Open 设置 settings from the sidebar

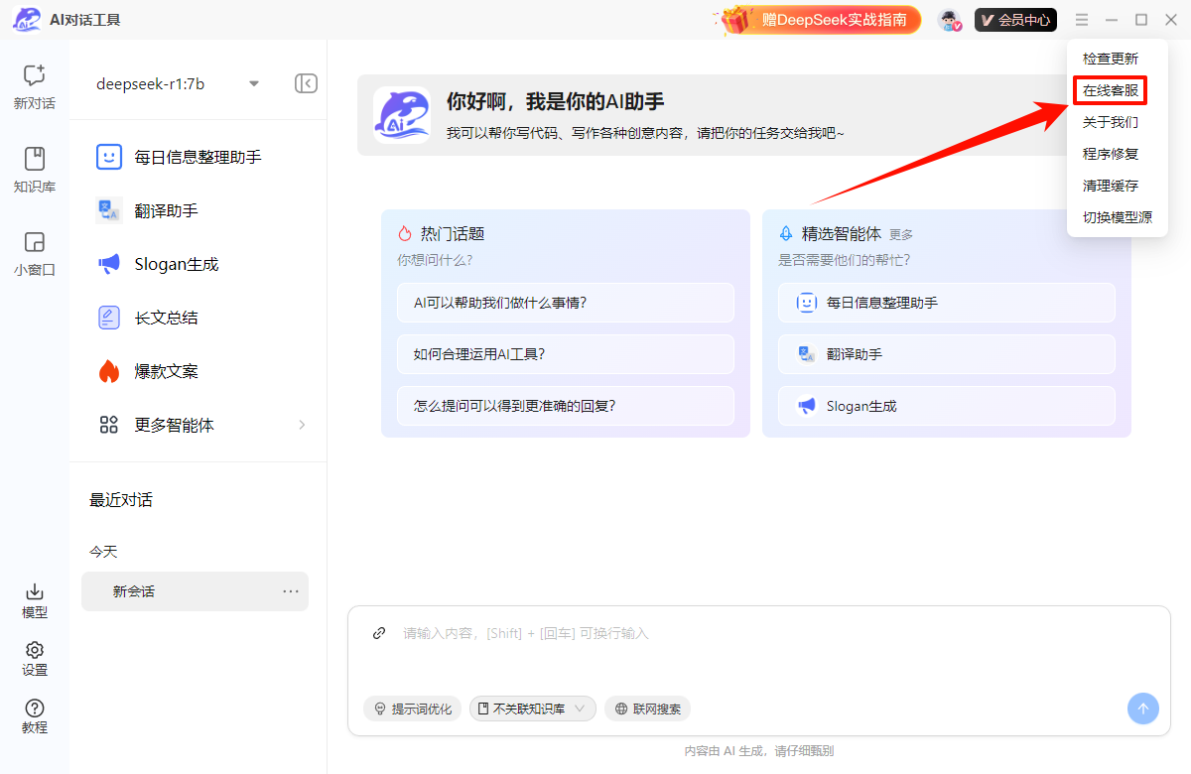click(x=35, y=659)
